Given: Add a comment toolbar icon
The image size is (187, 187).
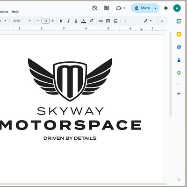Looking at the screenshot, I should [108, 21].
